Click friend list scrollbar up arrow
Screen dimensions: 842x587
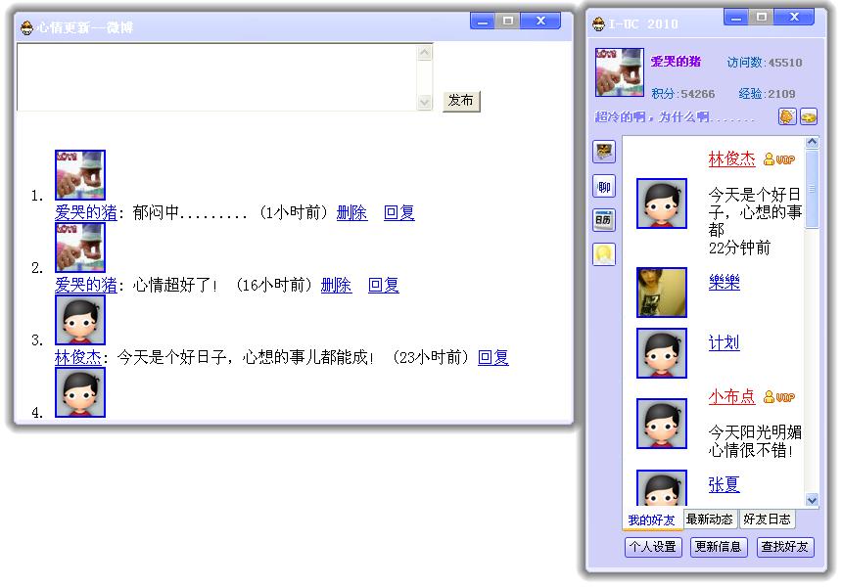(812, 142)
